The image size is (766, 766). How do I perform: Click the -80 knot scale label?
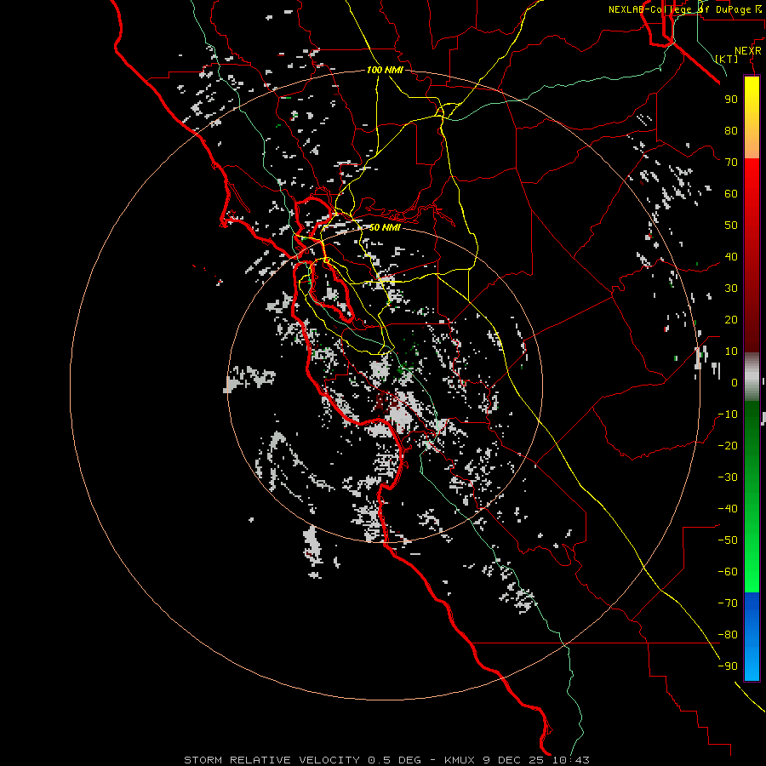pyautogui.click(x=728, y=635)
